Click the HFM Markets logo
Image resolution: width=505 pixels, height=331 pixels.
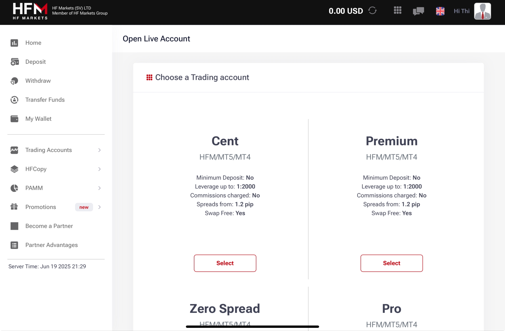30,11
